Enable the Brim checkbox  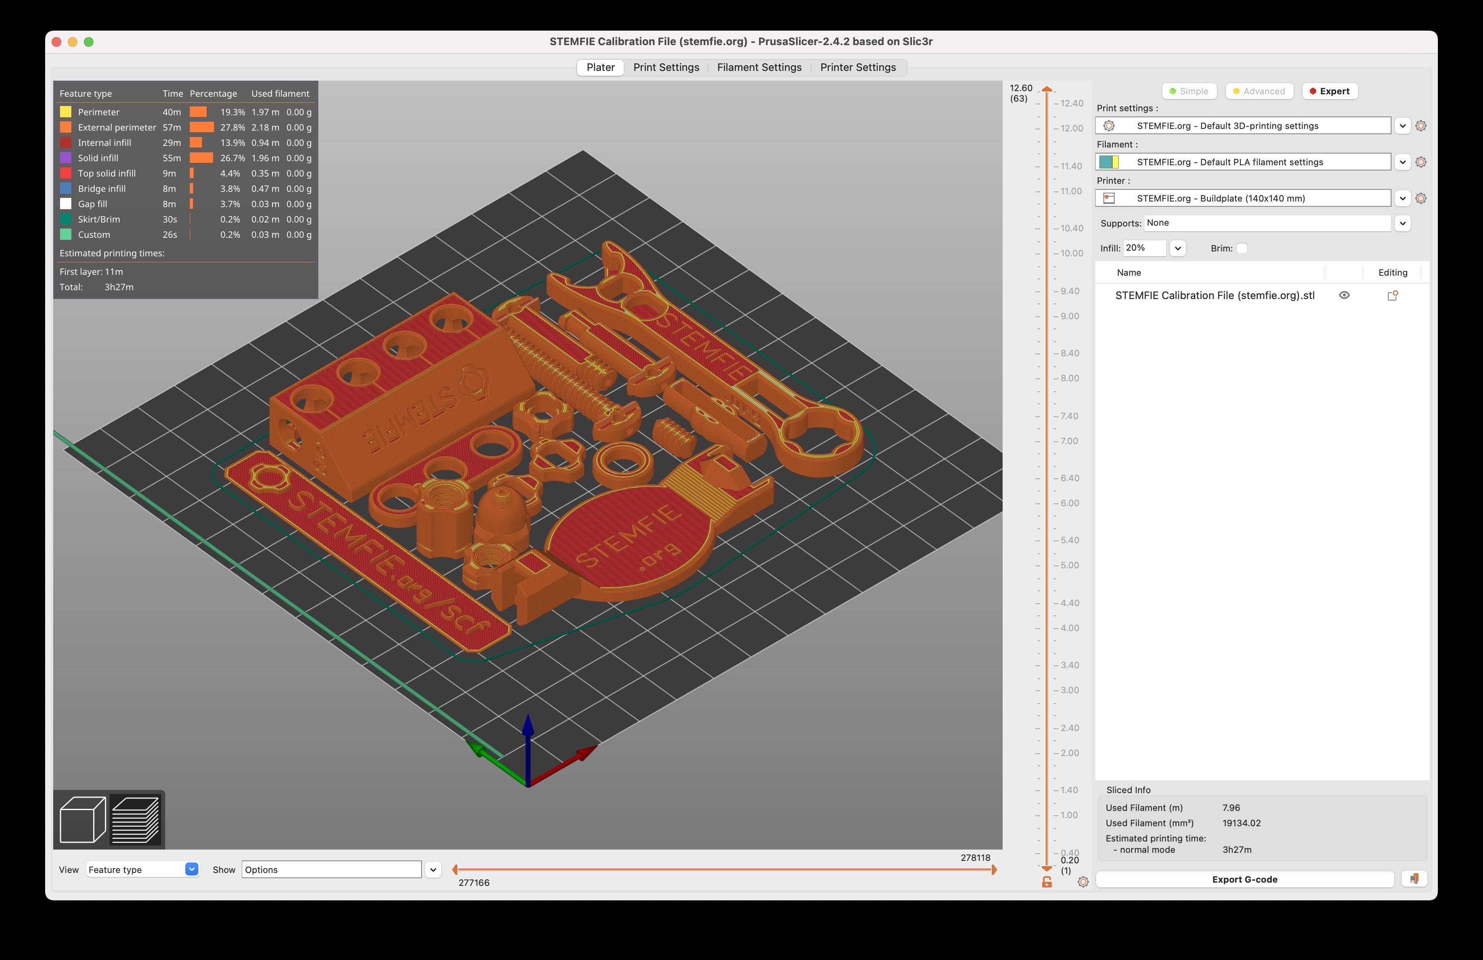[1242, 248]
